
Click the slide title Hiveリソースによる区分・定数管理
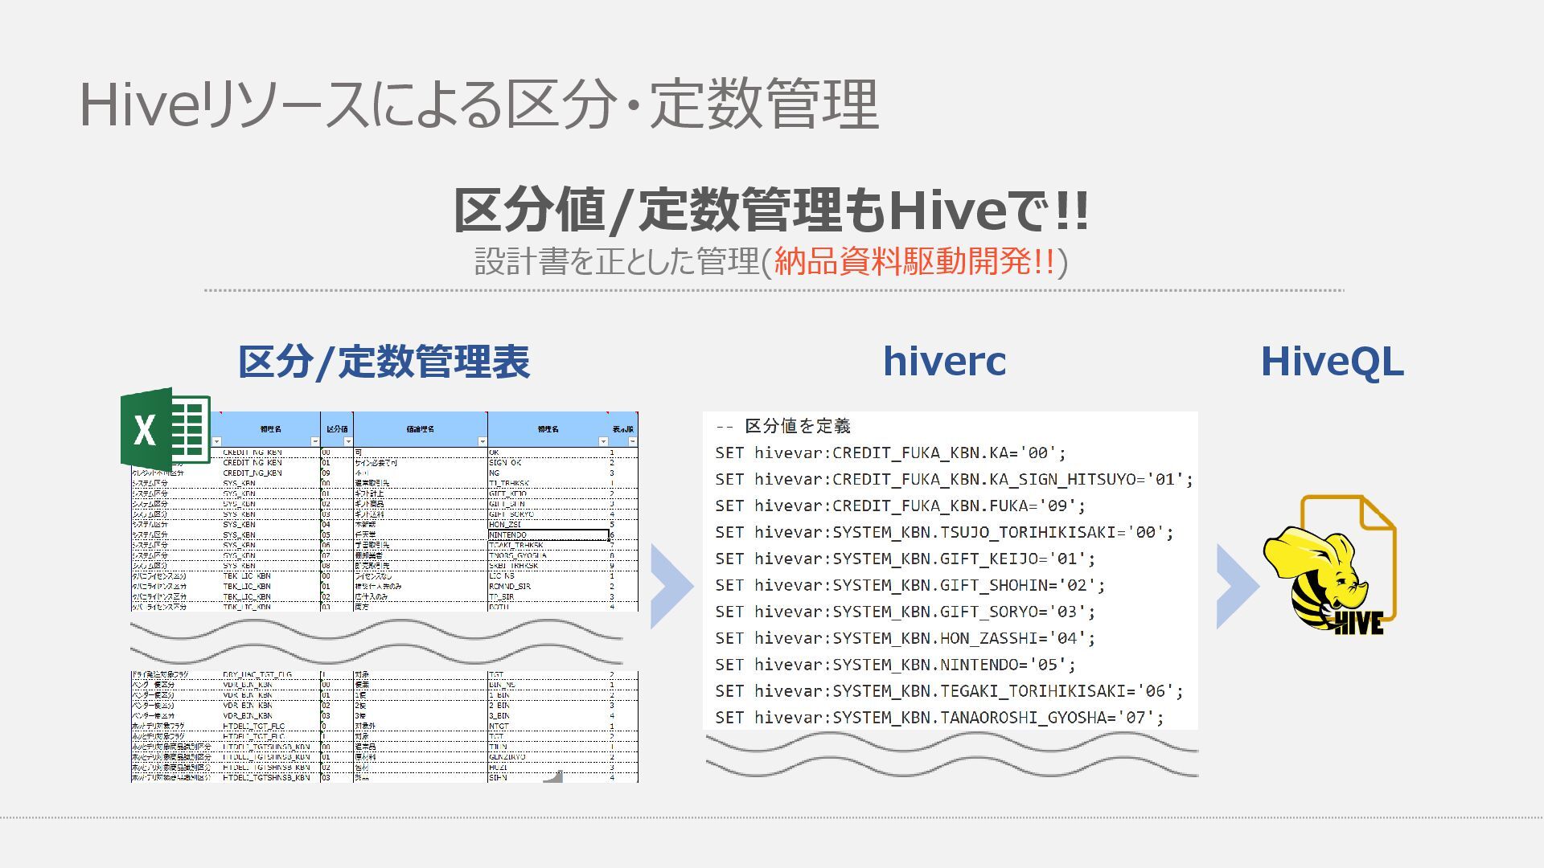coord(478,104)
